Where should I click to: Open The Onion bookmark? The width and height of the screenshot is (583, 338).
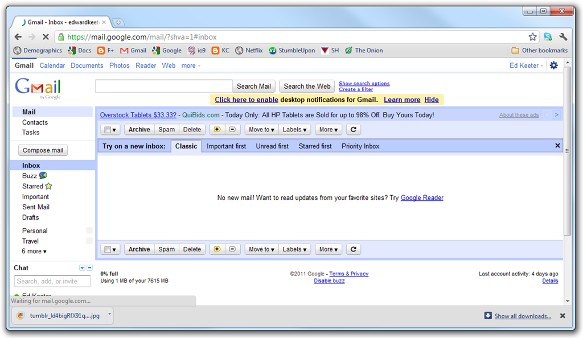pos(364,51)
